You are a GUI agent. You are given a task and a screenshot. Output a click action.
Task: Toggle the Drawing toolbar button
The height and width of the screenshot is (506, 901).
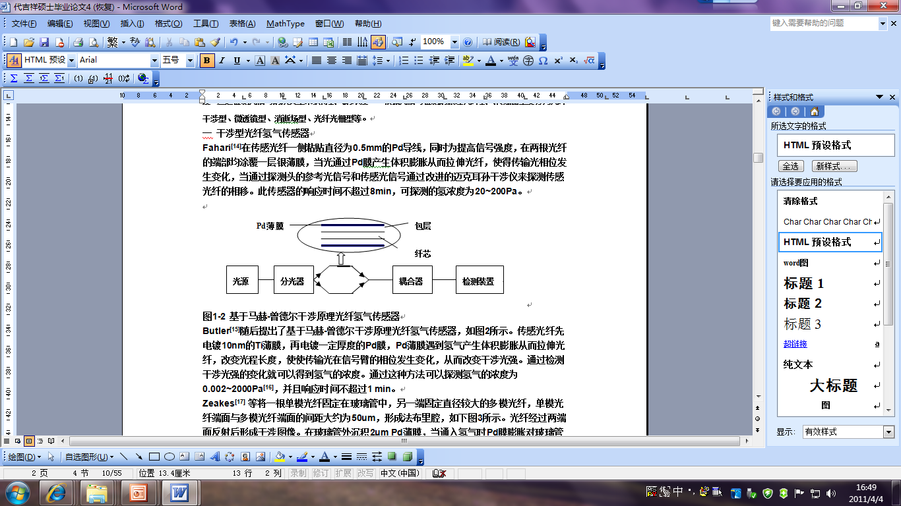(x=378, y=42)
